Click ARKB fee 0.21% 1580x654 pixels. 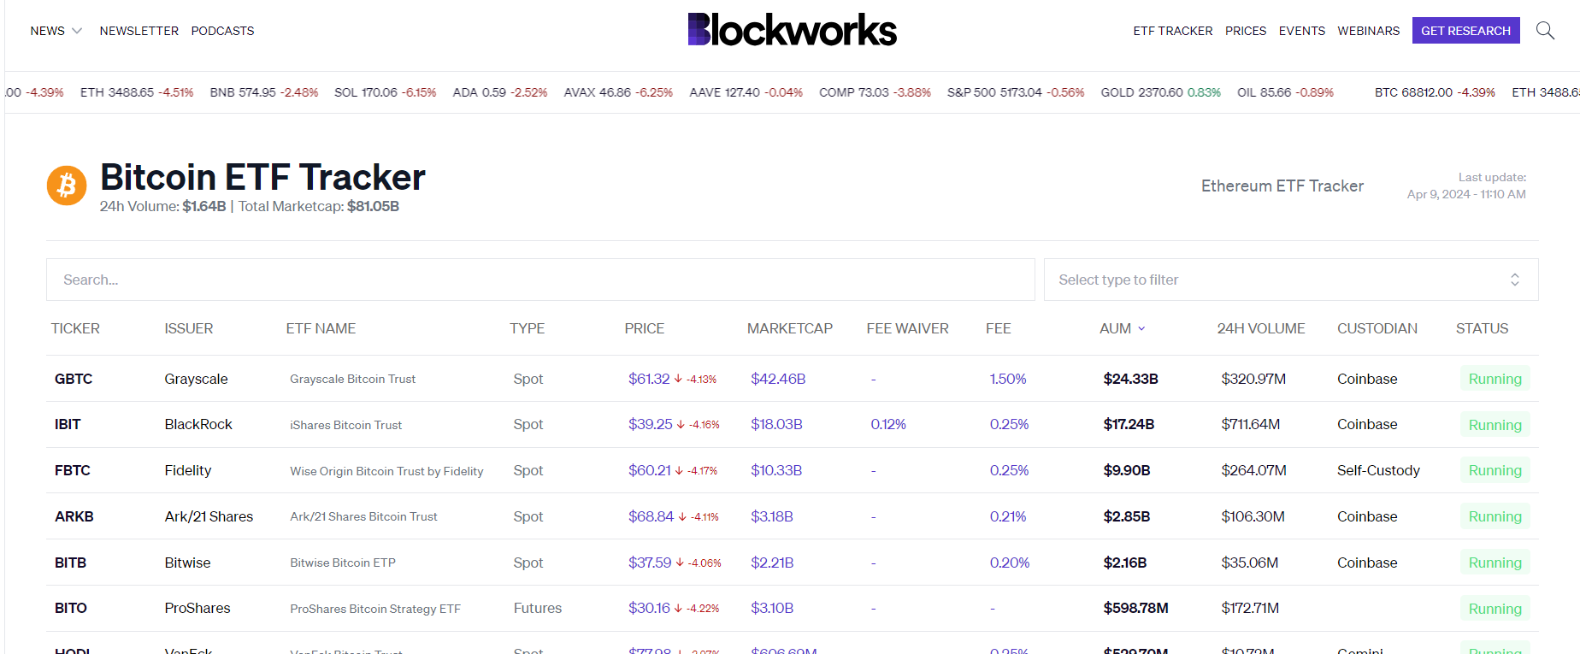1008,516
